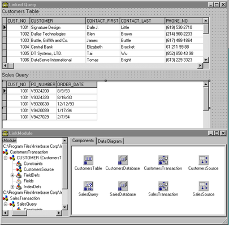This screenshot has height=225, width=229.
Task: Select the DataServe International cell
Action: (58, 60)
